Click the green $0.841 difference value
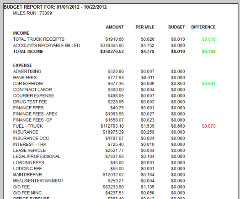Screen dimensions: 240x199 pyautogui.click(x=208, y=84)
